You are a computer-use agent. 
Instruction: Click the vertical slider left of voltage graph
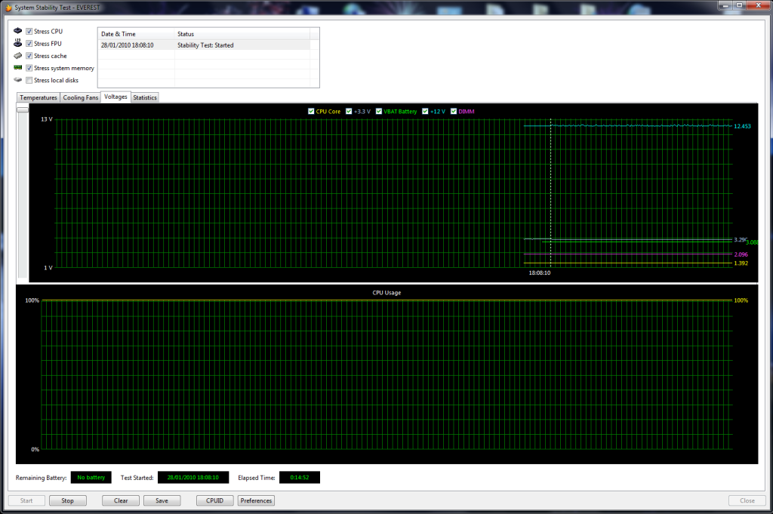[23, 109]
